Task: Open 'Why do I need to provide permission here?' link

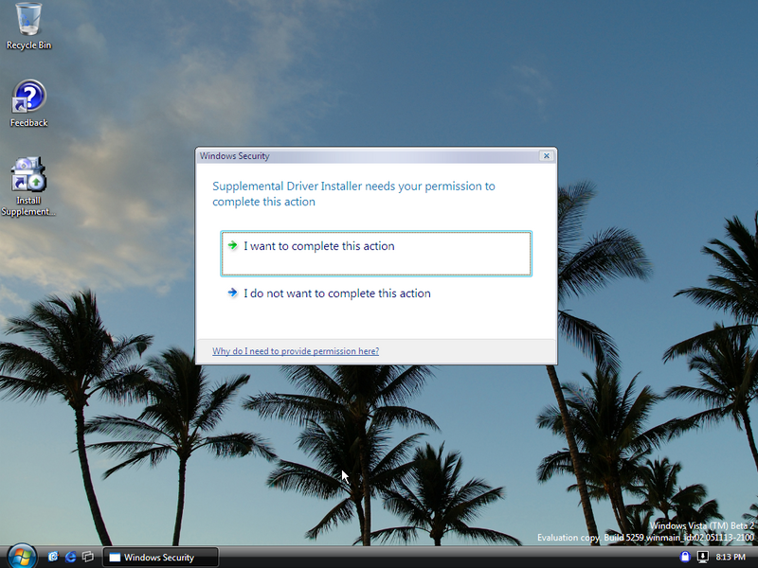Action: tap(296, 351)
